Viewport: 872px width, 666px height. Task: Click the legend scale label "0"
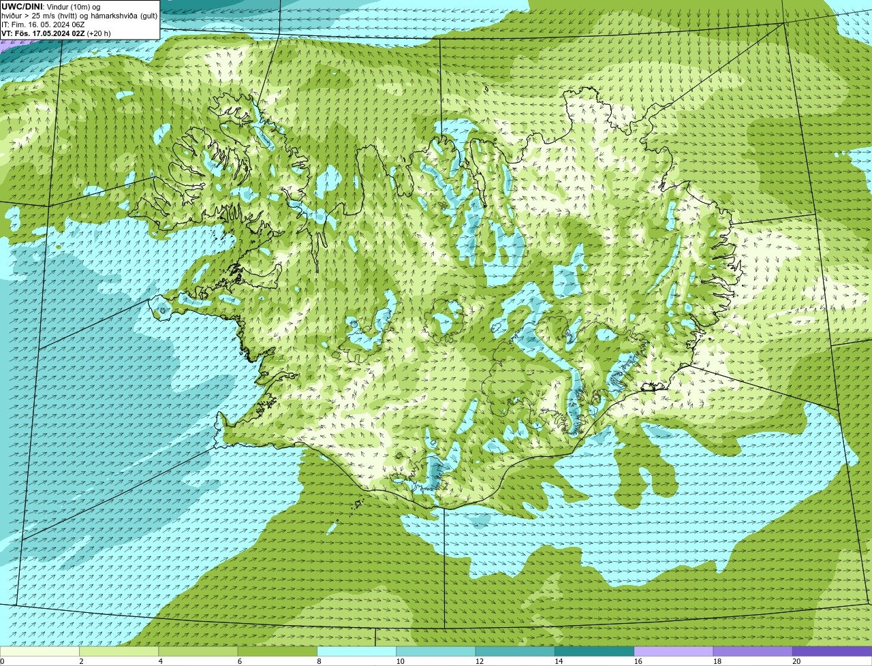click(x=2, y=661)
